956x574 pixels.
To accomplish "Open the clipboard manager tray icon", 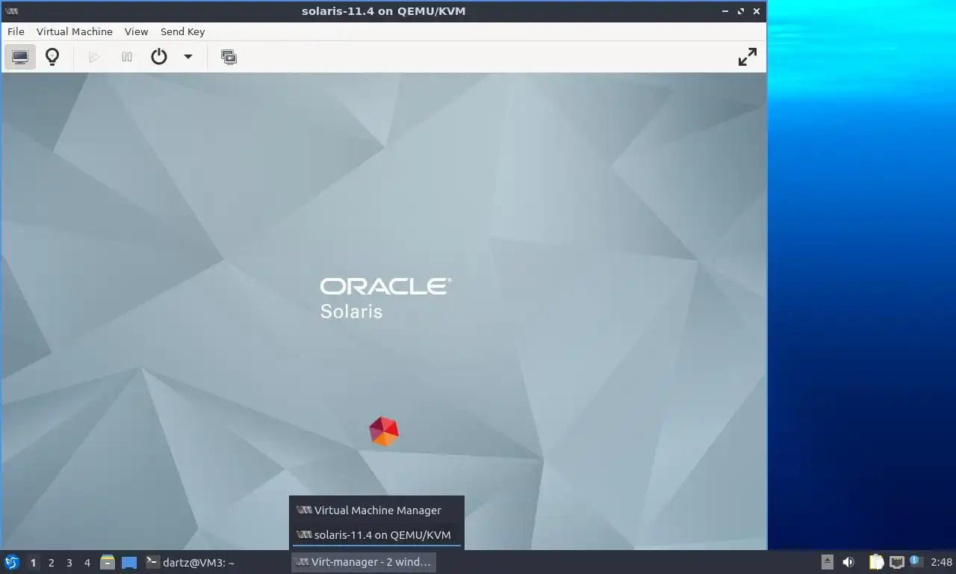I will tap(877, 562).
